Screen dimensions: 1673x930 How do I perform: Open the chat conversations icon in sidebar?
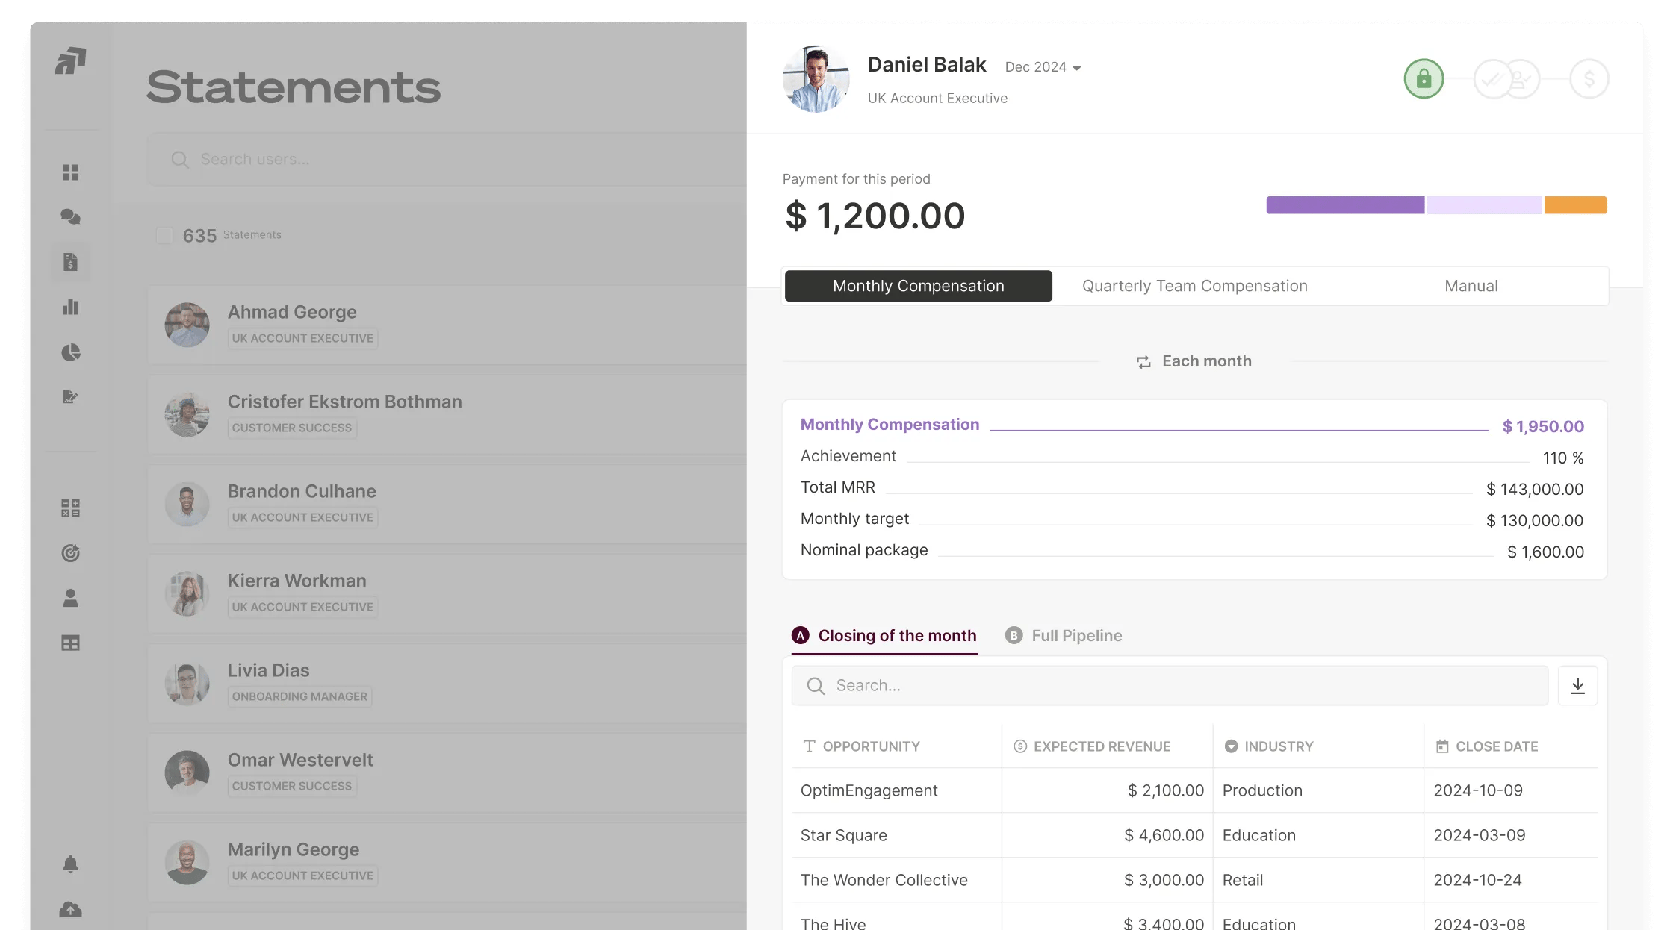[70, 217]
